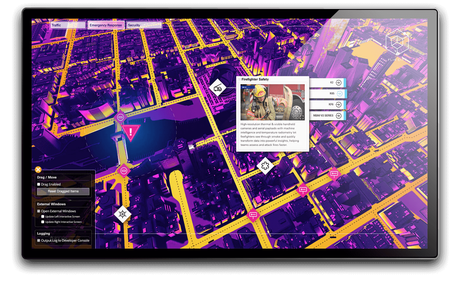The image size is (459, 287).
Task: Uncheck Open External Windows
Action: [39, 211]
